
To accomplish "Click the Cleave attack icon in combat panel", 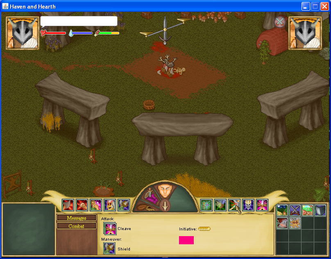I will (x=110, y=229).
